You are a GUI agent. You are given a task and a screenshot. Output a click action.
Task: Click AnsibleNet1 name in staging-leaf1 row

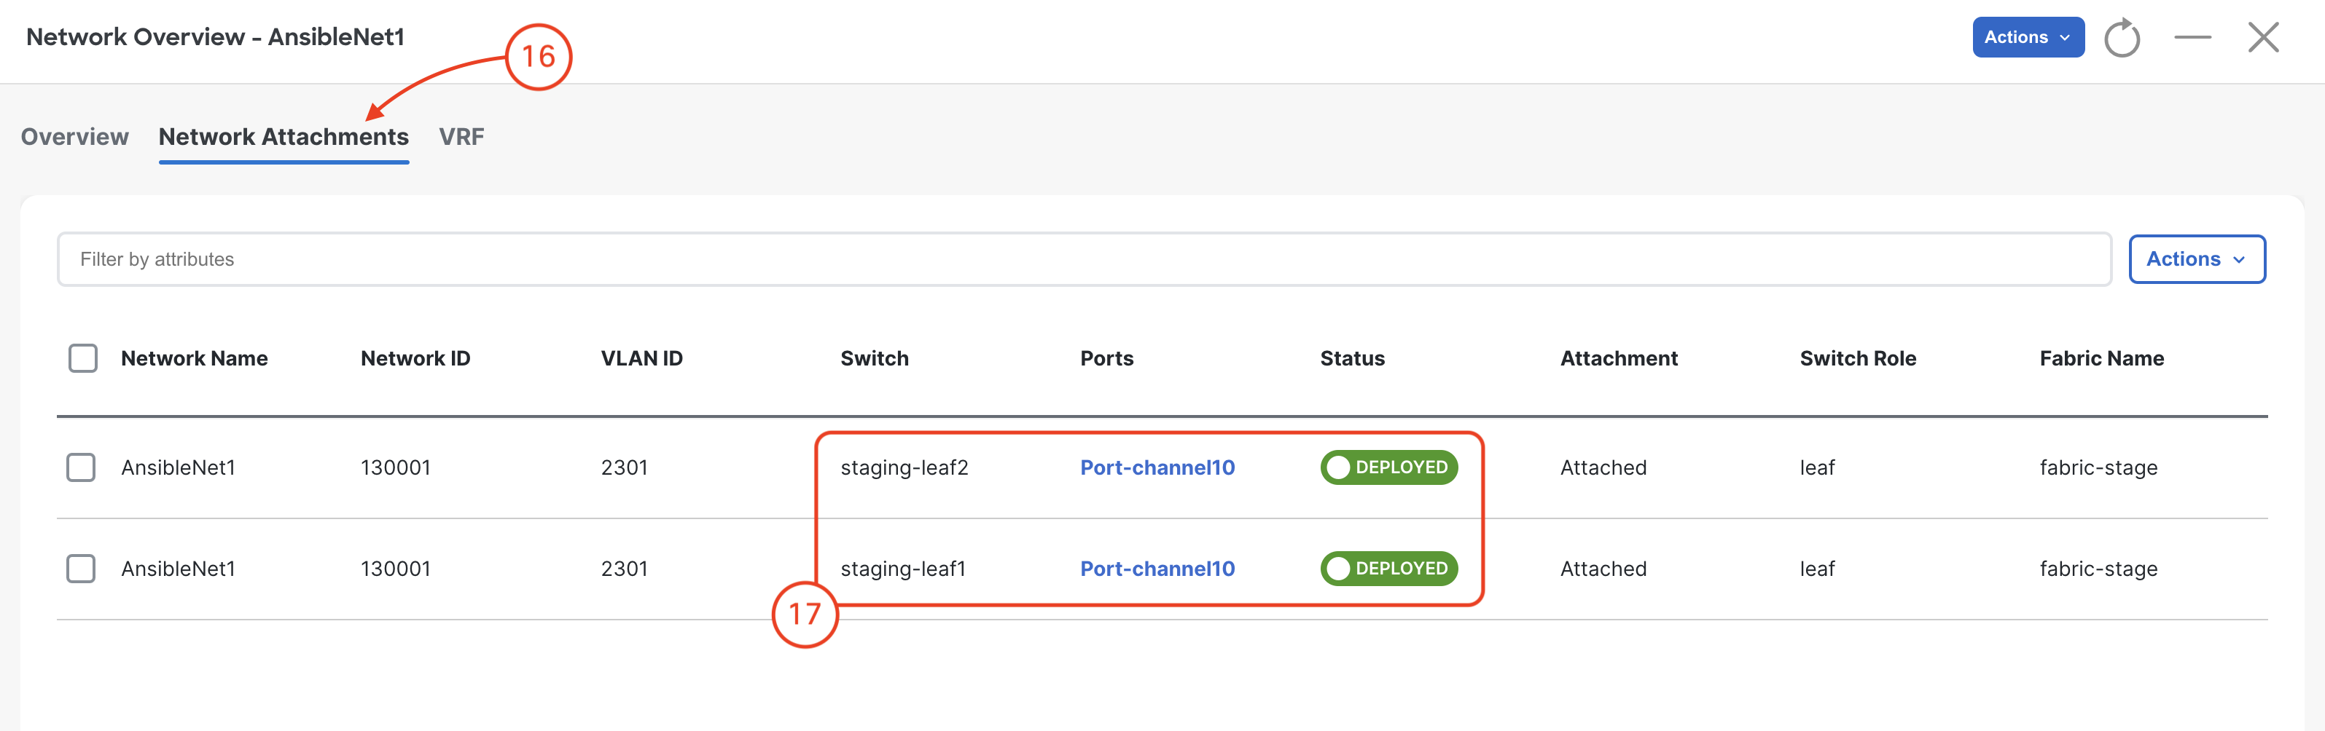click(x=178, y=569)
